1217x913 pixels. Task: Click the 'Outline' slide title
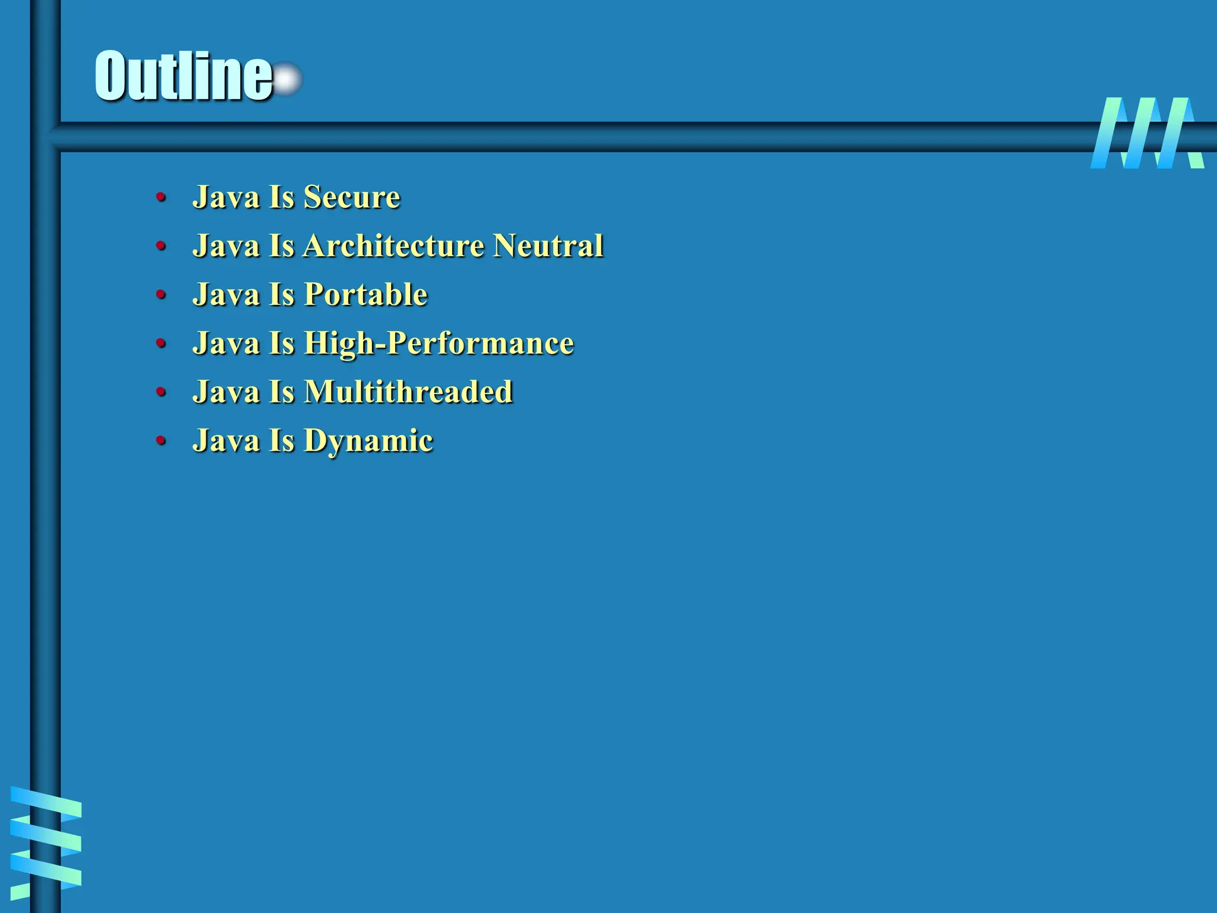click(x=184, y=75)
